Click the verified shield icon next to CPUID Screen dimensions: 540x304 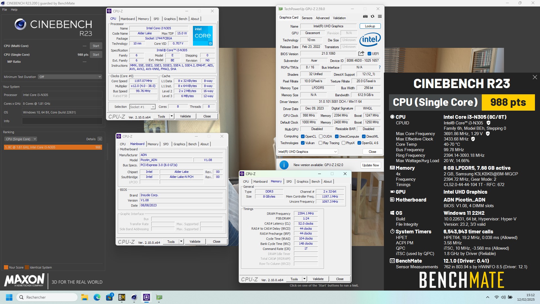[x=489, y=123]
